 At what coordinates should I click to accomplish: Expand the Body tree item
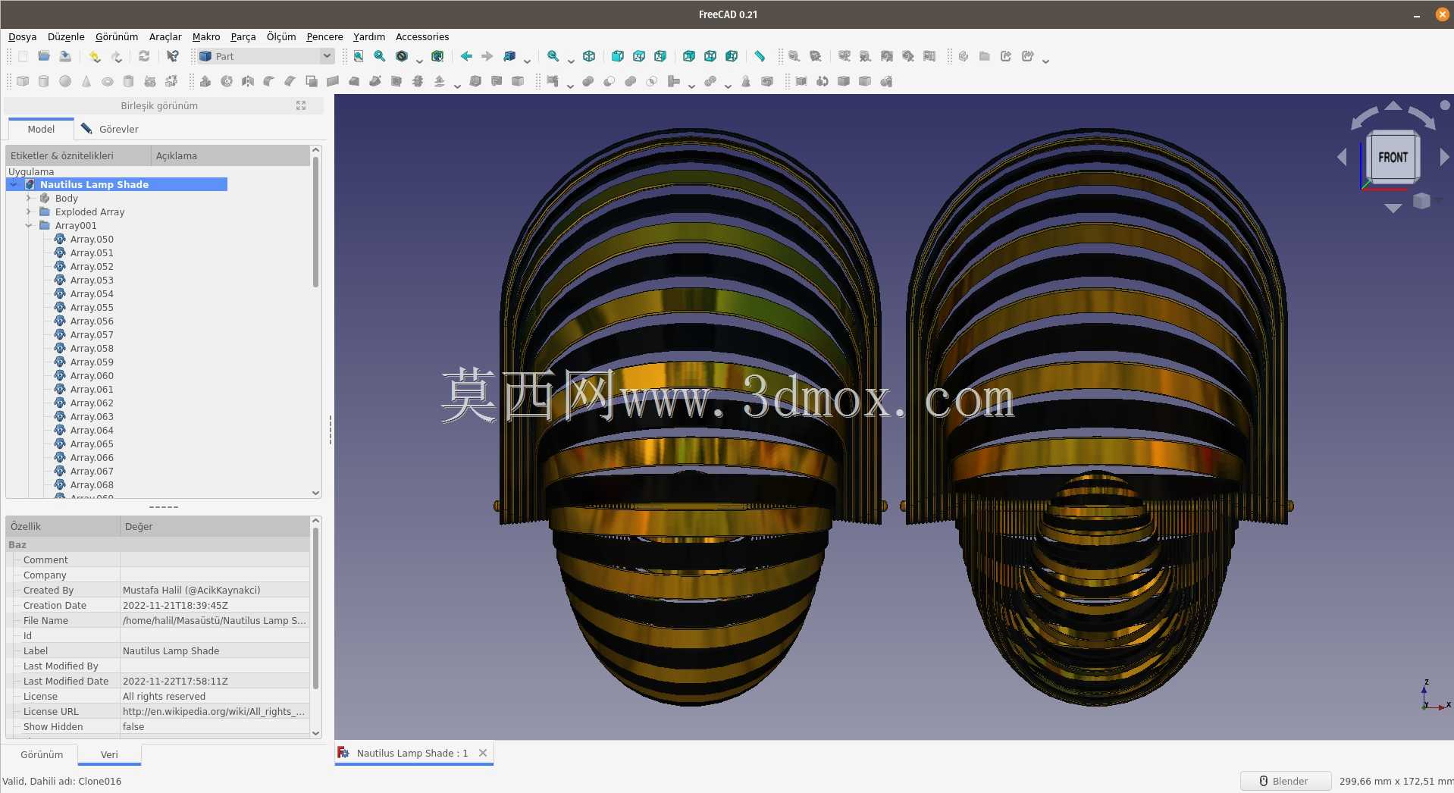click(29, 198)
